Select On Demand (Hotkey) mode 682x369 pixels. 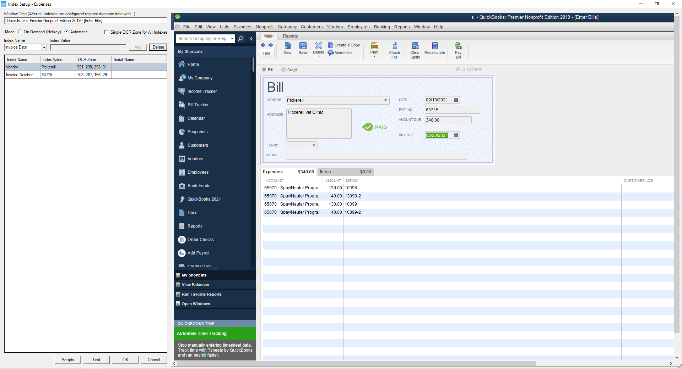[x=20, y=32]
